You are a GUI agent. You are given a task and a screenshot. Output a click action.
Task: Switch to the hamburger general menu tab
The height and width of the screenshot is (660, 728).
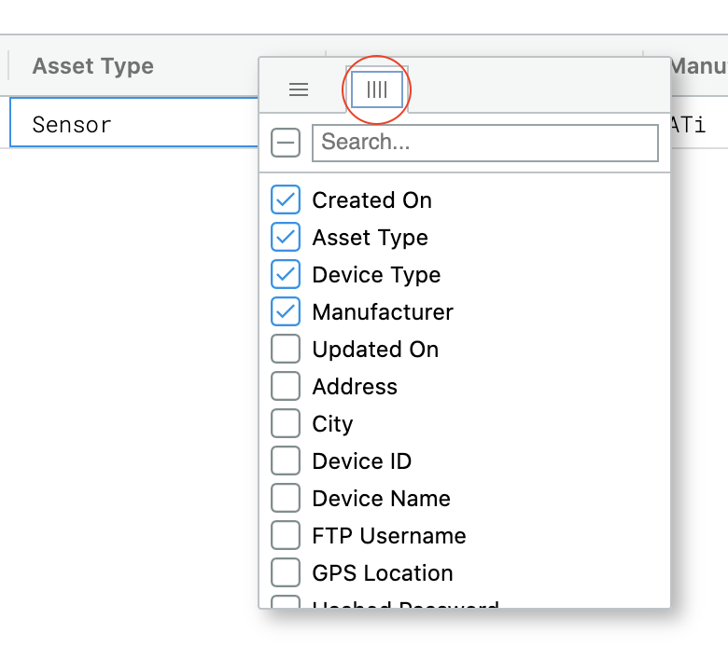point(299,89)
